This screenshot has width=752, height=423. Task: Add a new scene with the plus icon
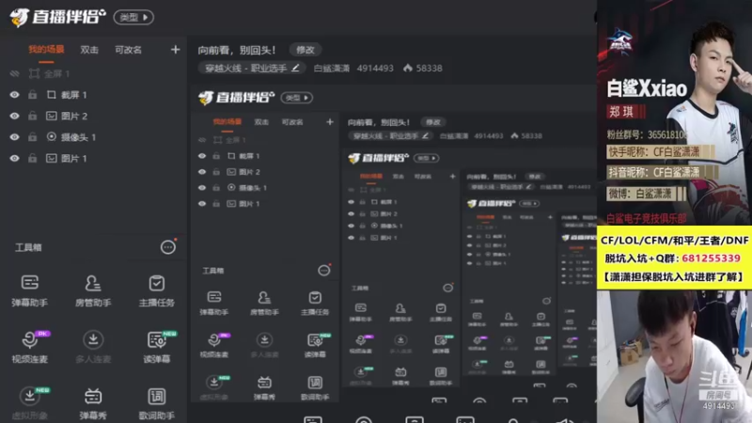(x=175, y=50)
